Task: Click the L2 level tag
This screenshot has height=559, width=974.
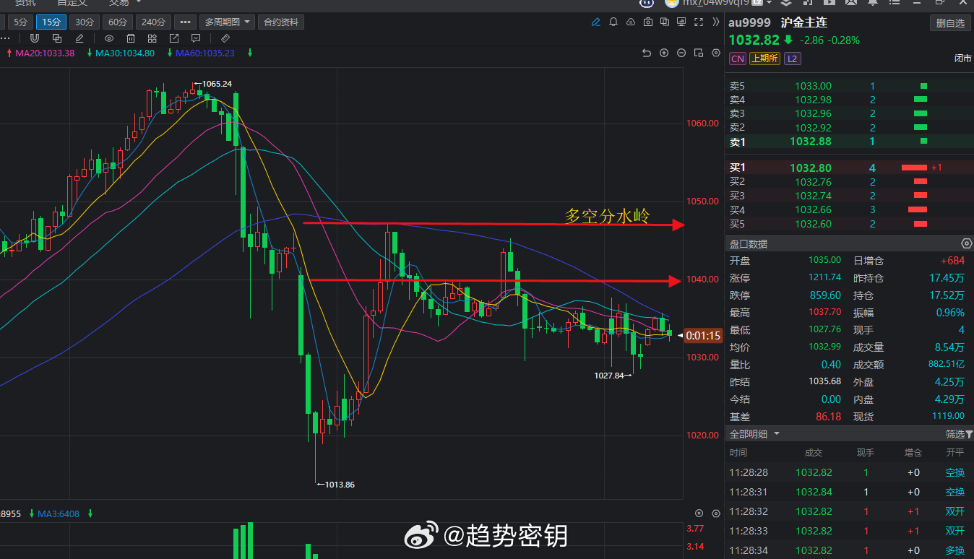Action: 793,58
